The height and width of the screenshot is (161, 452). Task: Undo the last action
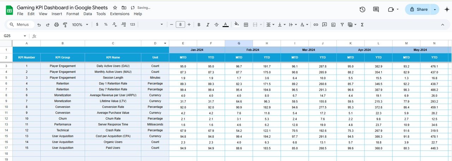click(39, 25)
